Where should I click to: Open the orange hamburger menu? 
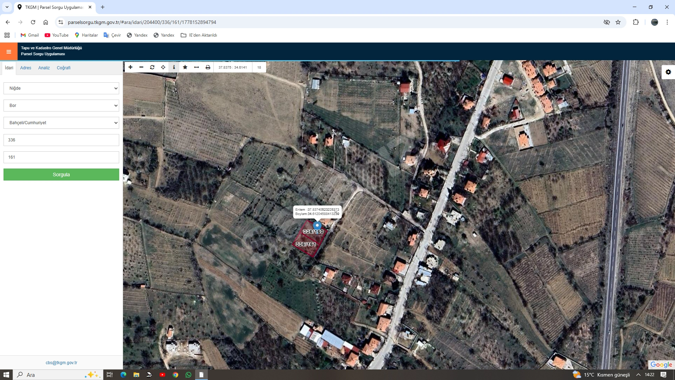point(9,52)
